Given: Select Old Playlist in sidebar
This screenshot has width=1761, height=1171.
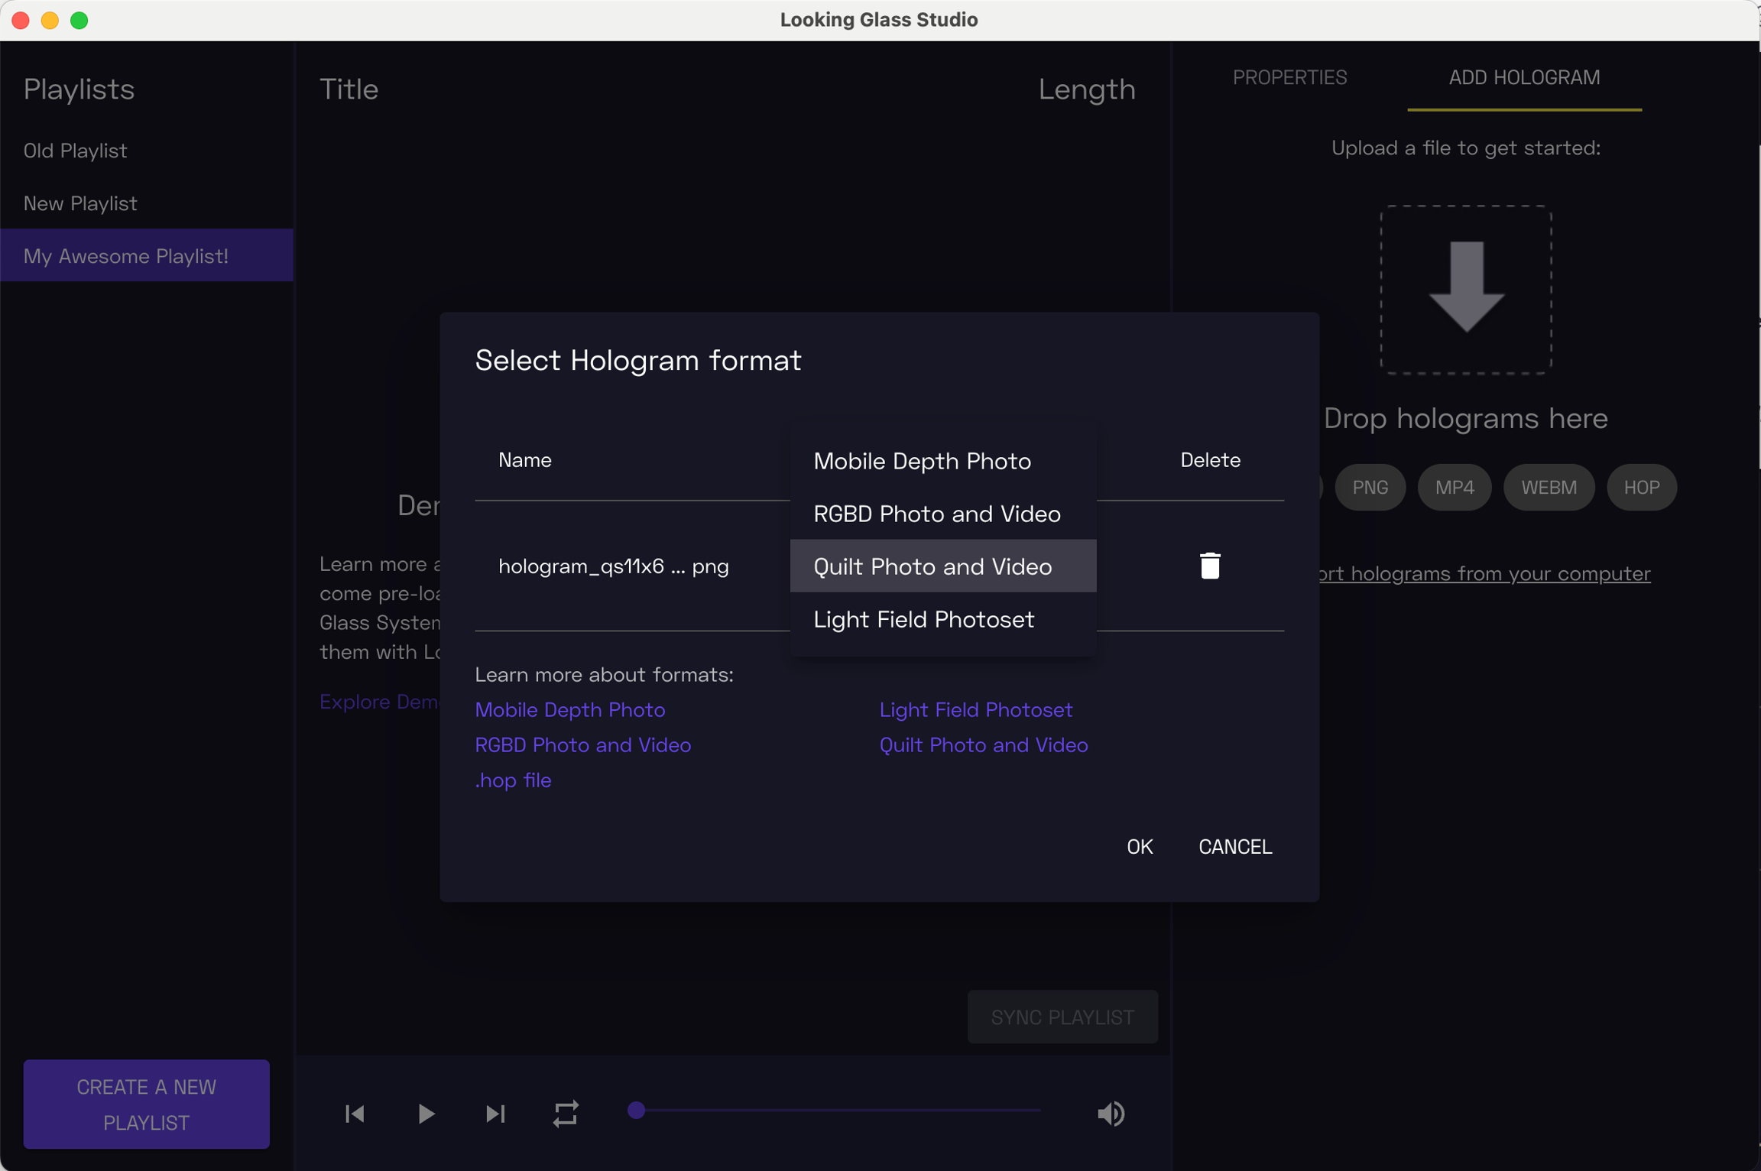Looking at the screenshot, I should (76, 151).
